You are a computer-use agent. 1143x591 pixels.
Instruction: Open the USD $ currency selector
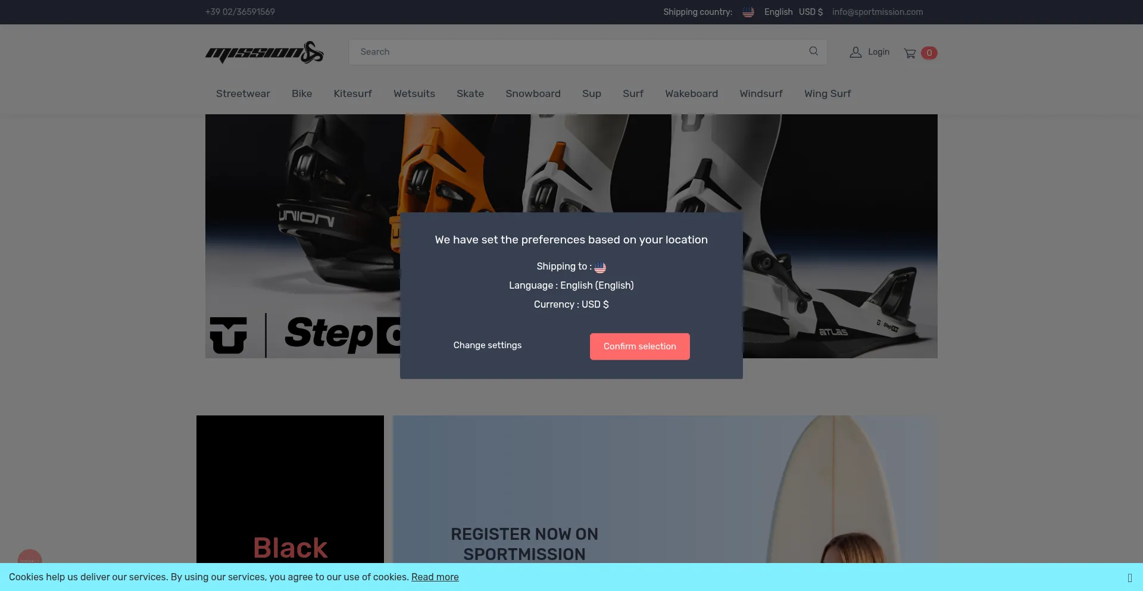tap(810, 12)
